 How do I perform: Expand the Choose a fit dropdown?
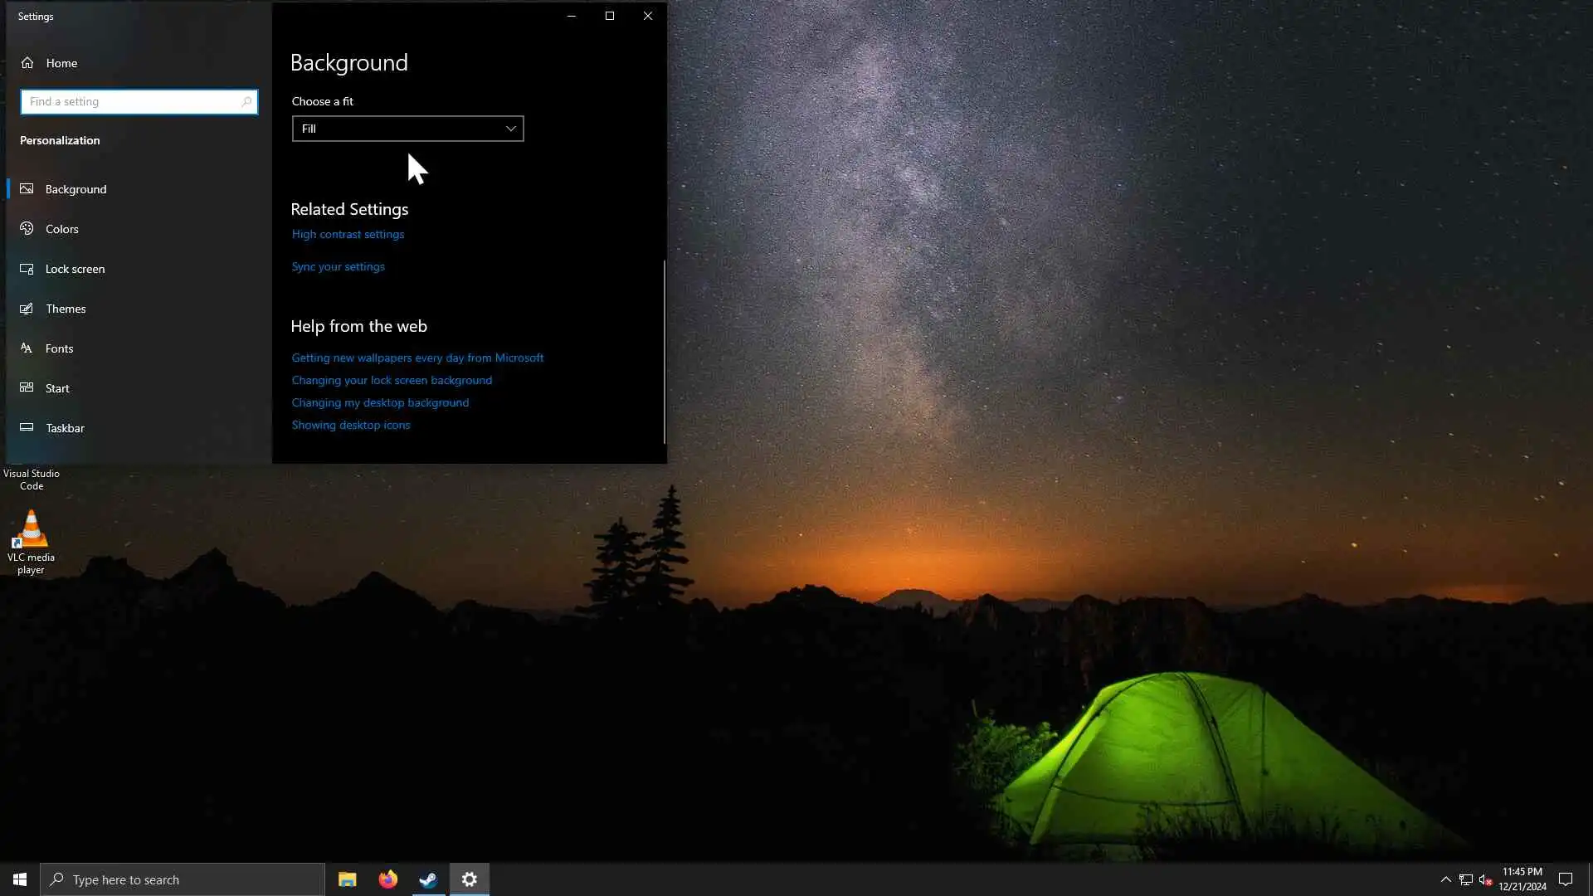407,129
